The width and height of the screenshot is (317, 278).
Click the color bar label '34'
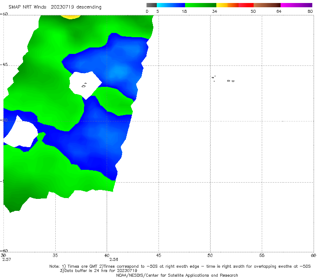coord(215,12)
